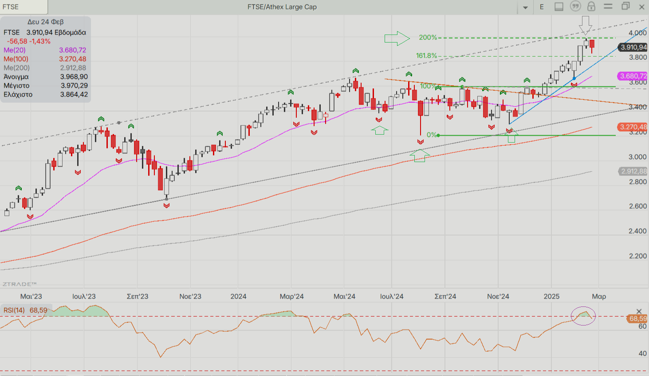Click the FTSE symbol input field
Screen dimensions: 649x376
click(x=24, y=7)
